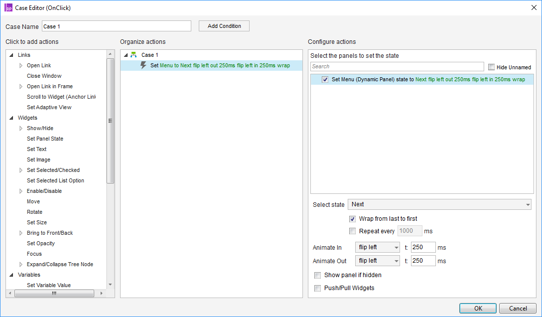
Task: Enable "Push/Pull Widgets"
Action: tap(317, 288)
